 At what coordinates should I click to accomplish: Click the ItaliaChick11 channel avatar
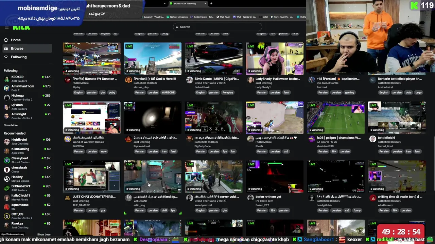[x=6, y=198]
